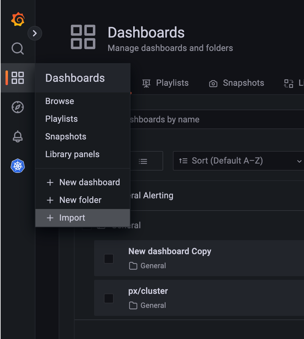Click the Dashboards grid icon in sidebar
The height and width of the screenshot is (339, 304).
click(x=18, y=78)
